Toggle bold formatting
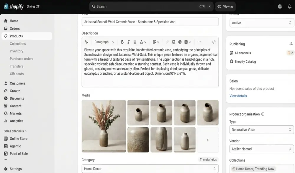 pyautogui.click(x=122, y=42)
